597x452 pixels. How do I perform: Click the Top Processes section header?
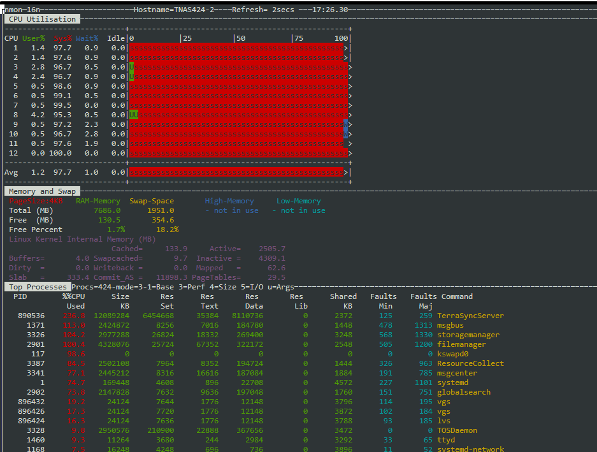click(38, 287)
